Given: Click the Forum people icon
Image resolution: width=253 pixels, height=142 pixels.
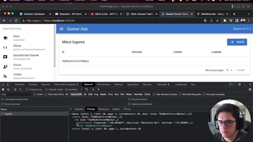Looking at the screenshot, I should (x=5, y=67).
